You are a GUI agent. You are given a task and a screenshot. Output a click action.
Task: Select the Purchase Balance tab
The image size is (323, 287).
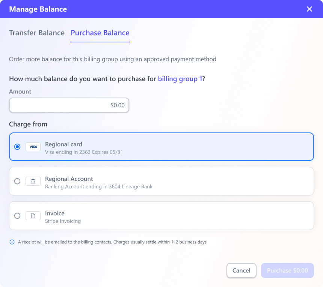click(100, 33)
